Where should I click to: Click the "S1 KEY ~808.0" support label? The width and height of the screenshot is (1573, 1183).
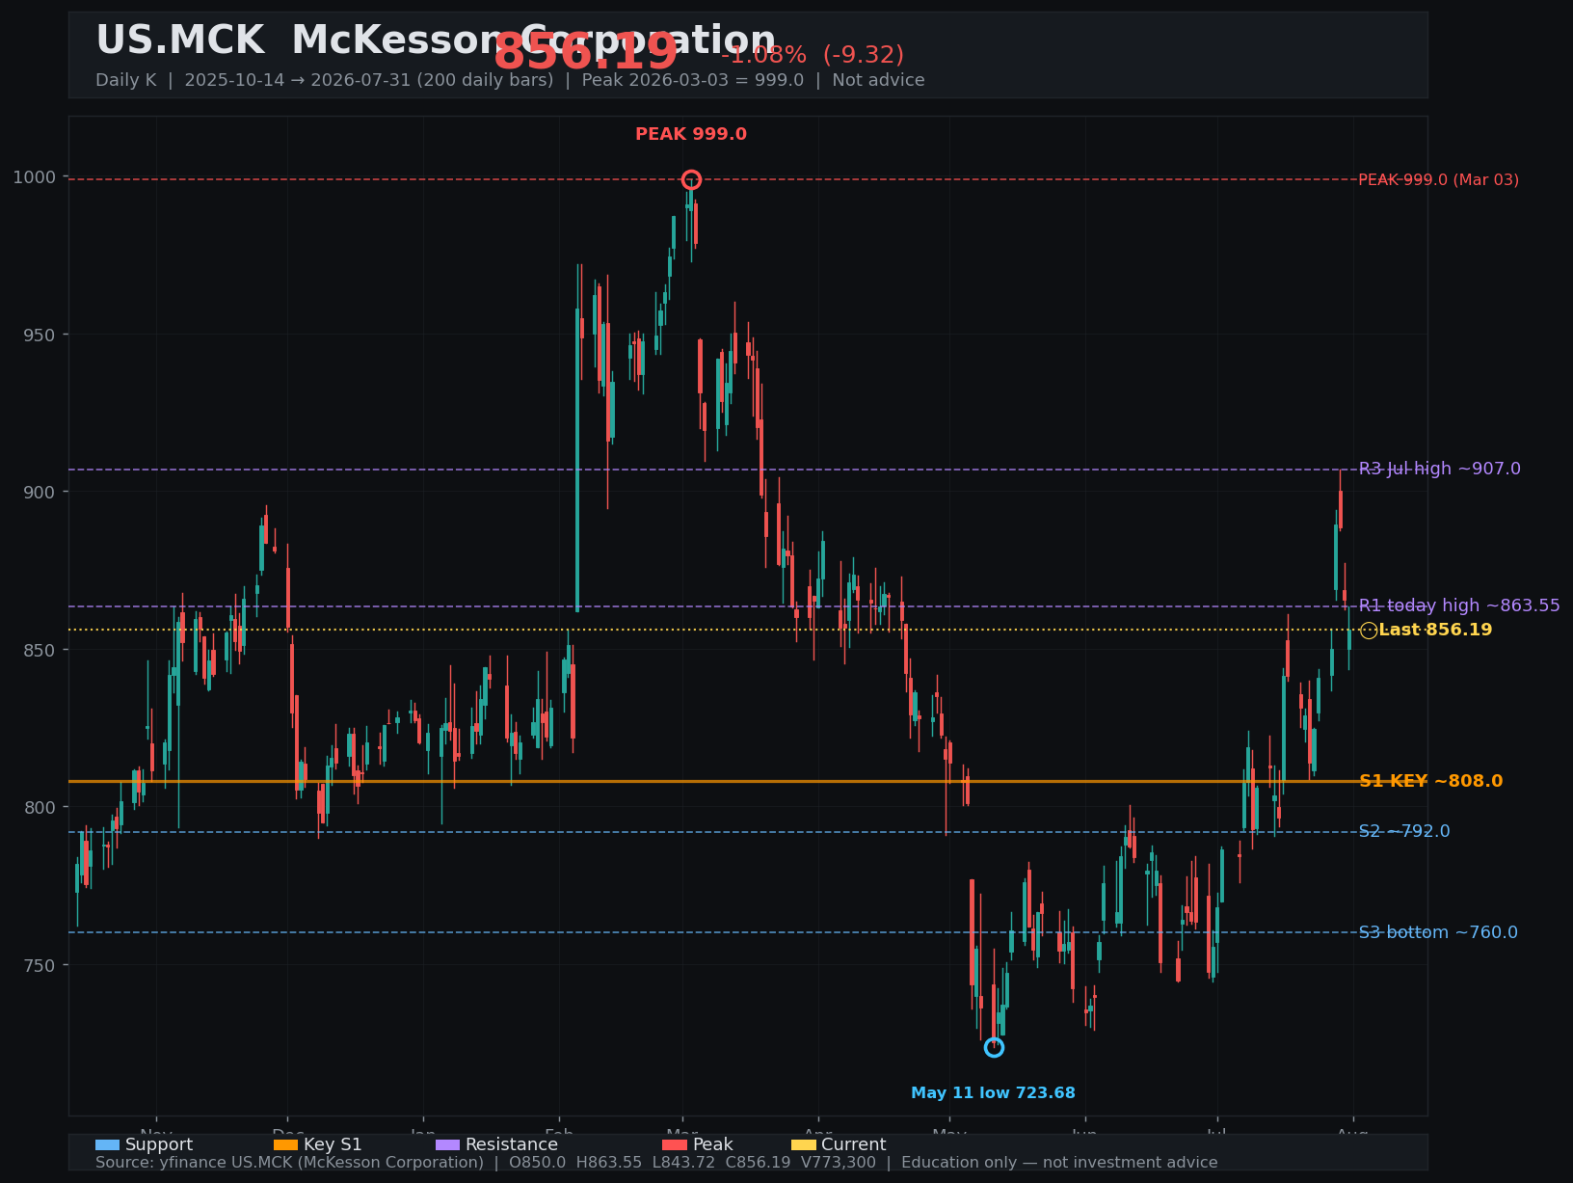1430,782
